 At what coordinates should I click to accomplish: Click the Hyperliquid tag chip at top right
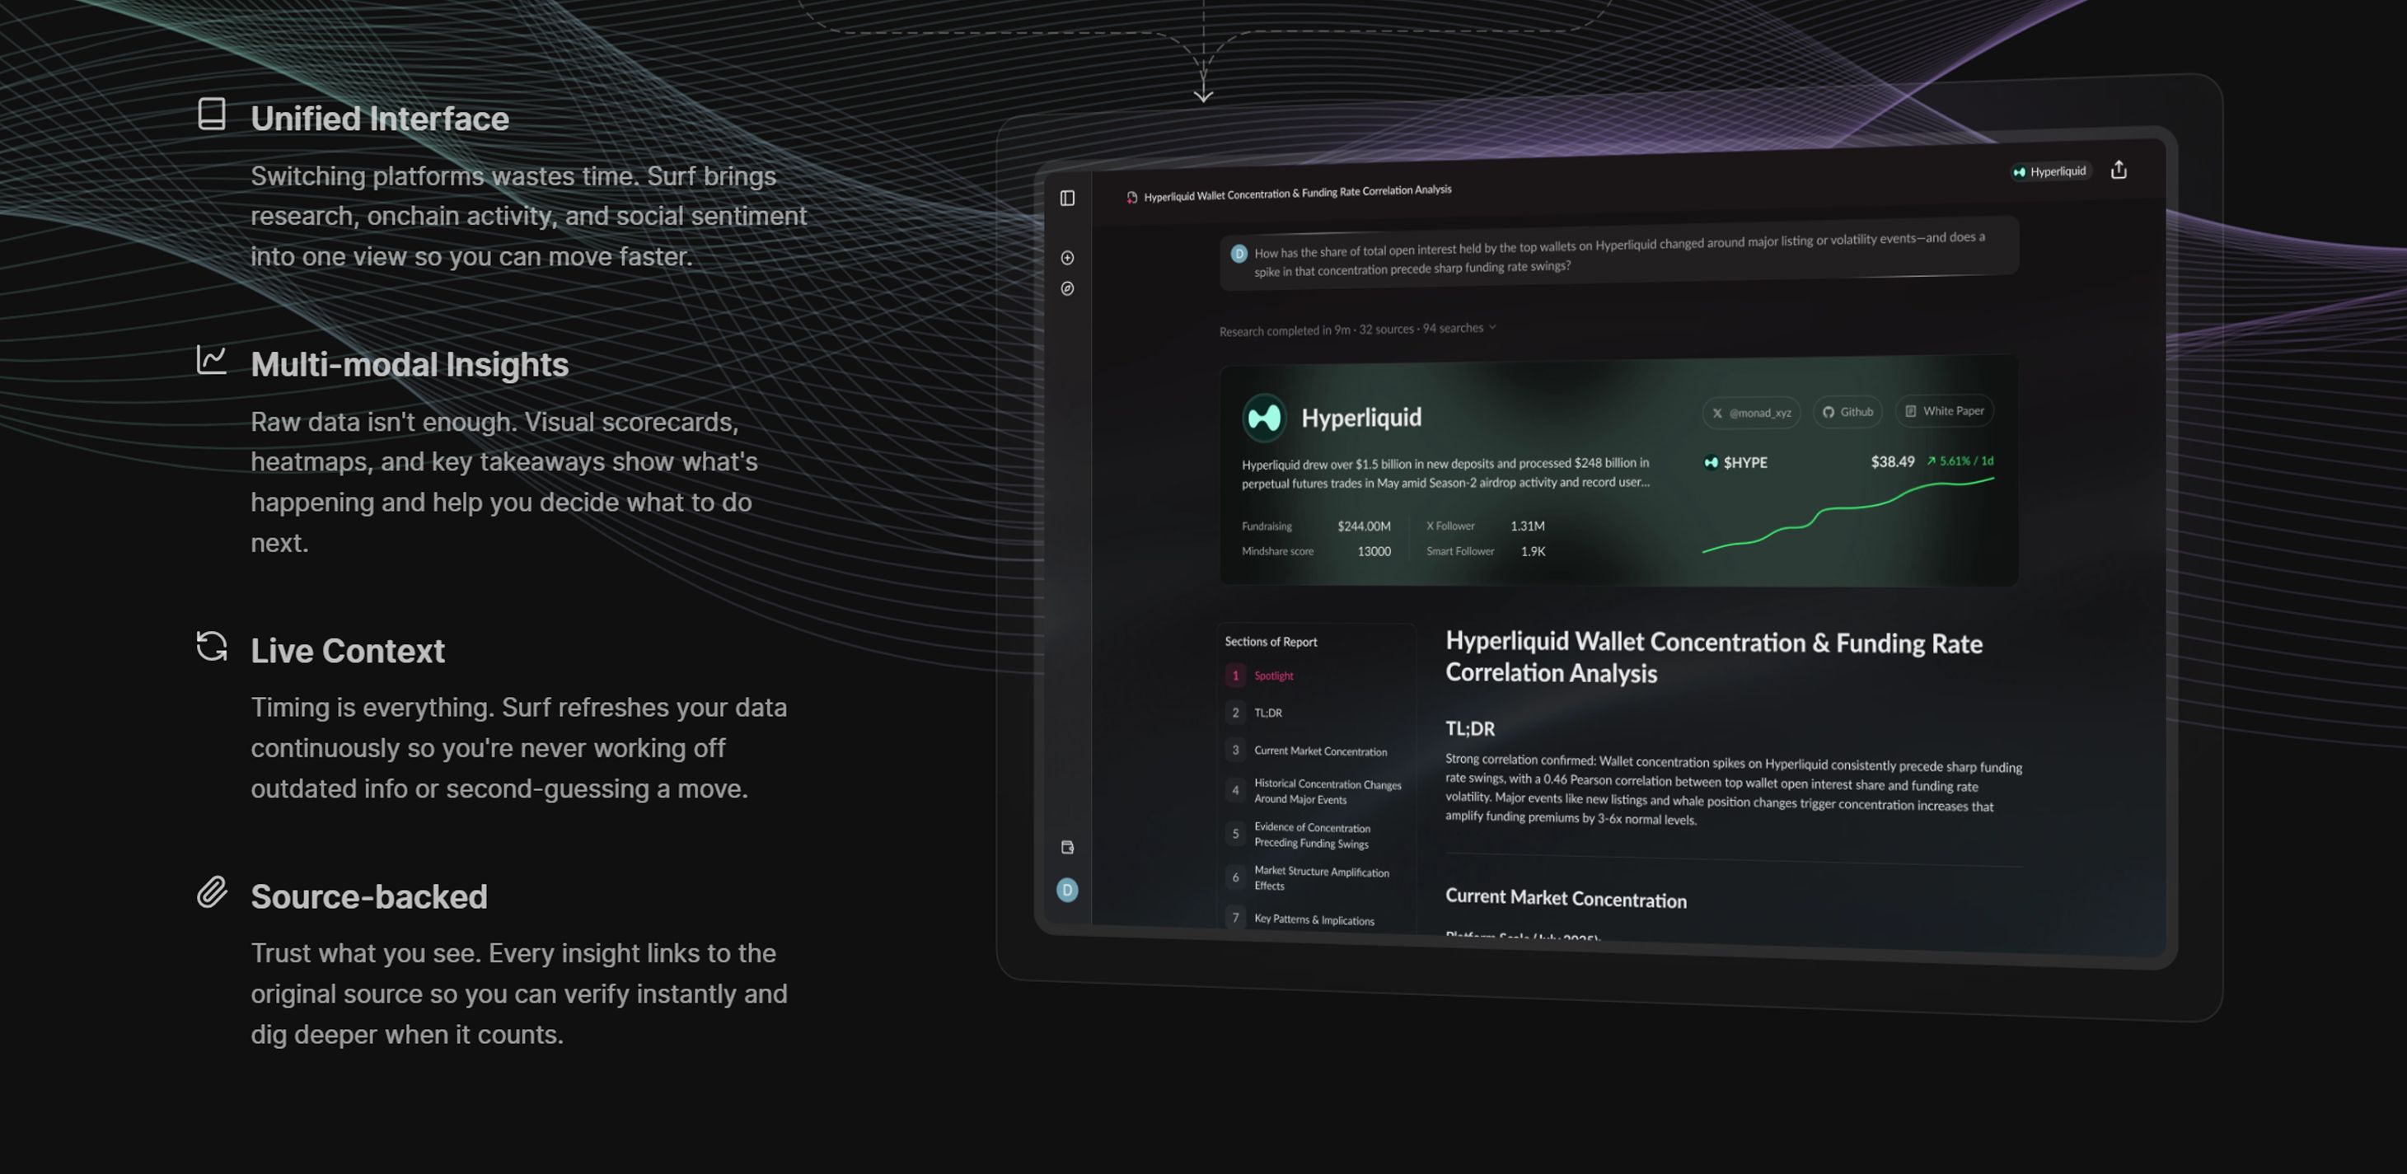point(2049,172)
